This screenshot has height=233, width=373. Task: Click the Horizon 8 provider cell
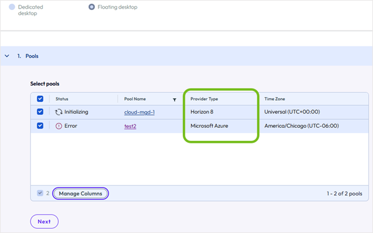202,112
